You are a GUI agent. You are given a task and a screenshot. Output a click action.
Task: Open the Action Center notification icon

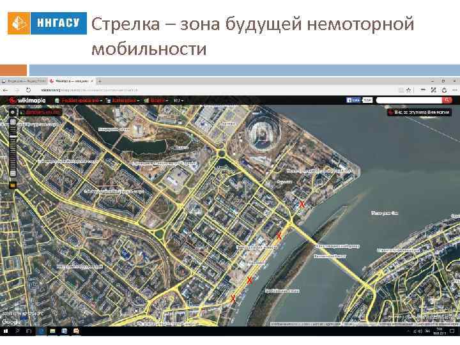452,331
